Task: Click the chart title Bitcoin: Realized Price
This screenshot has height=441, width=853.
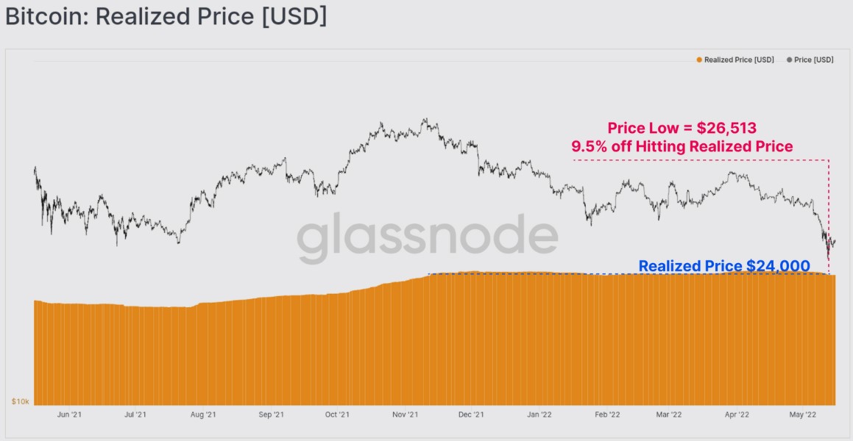Action: tap(166, 17)
